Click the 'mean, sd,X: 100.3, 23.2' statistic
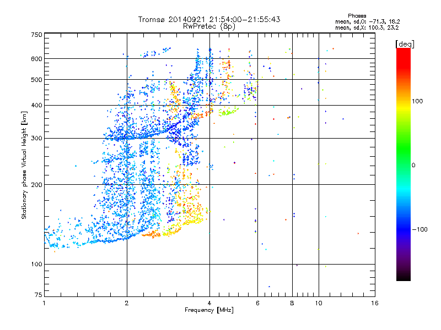This screenshot has height=330, width=441. (367, 28)
